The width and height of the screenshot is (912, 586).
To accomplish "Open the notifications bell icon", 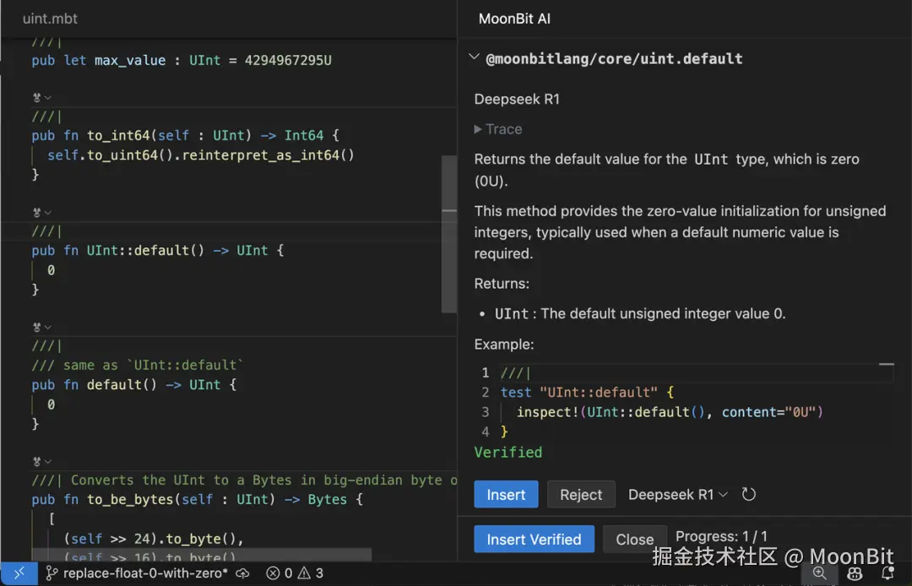I will [888, 573].
